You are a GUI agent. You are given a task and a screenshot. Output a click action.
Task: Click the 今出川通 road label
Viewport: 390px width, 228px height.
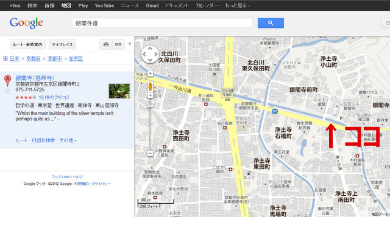[182, 89]
